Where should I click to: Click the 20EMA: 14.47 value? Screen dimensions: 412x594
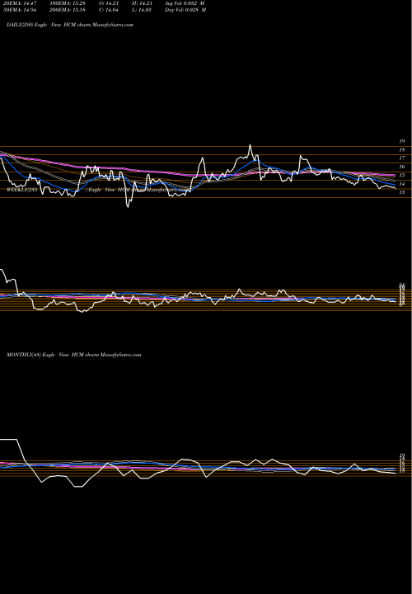[21, 3]
